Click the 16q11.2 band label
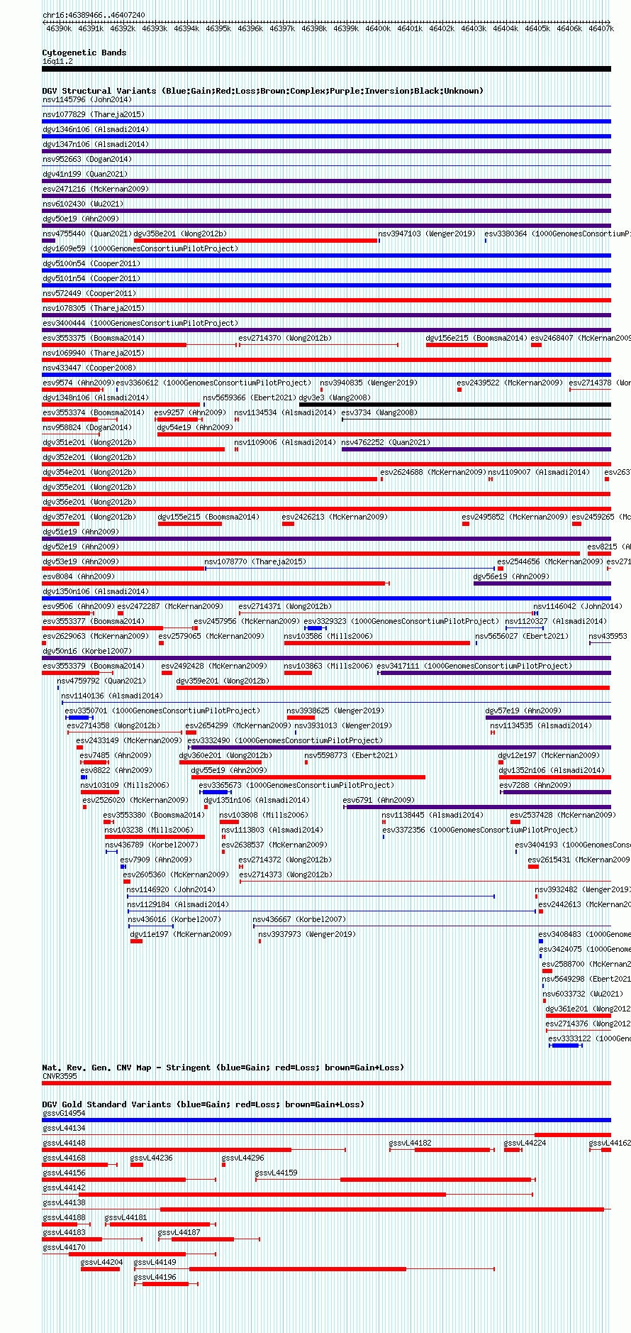The height and width of the screenshot is (1333, 631). 57,61
